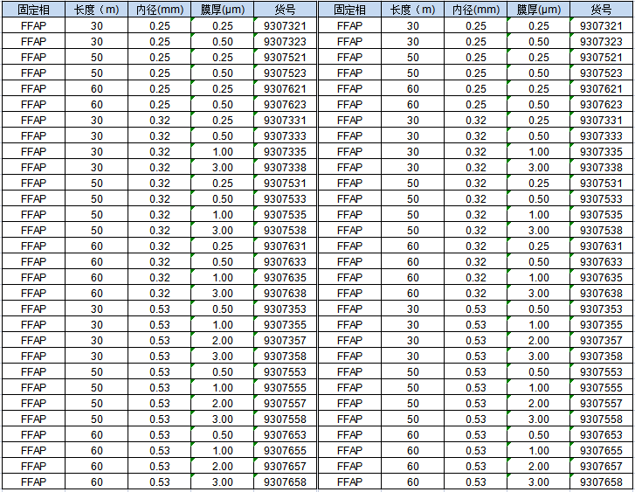Screen dimensions: 635x492
Task: Select length 50 in right 9307521 row
Action: (412, 58)
